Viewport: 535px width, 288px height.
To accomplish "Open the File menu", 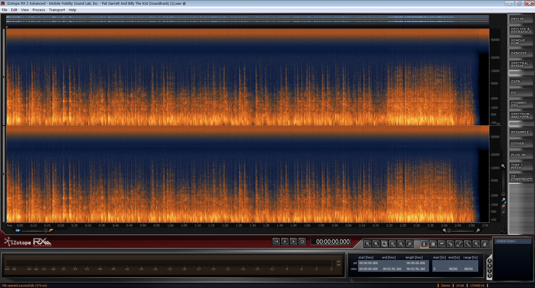I will (x=4, y=10).
